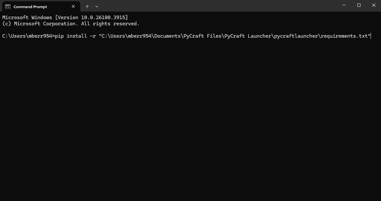Open a new terminal tab

(x=87, y=6)
